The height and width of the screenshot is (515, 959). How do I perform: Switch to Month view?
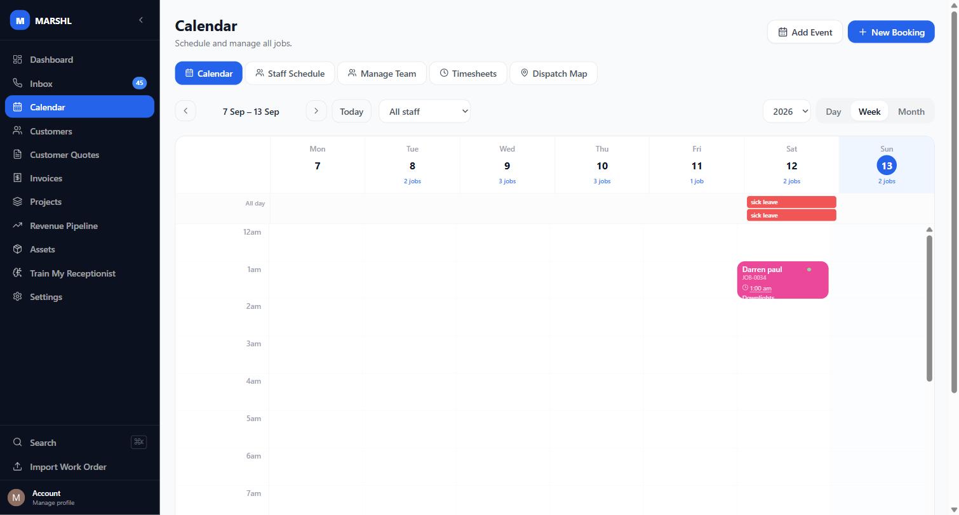click(911, 111)
